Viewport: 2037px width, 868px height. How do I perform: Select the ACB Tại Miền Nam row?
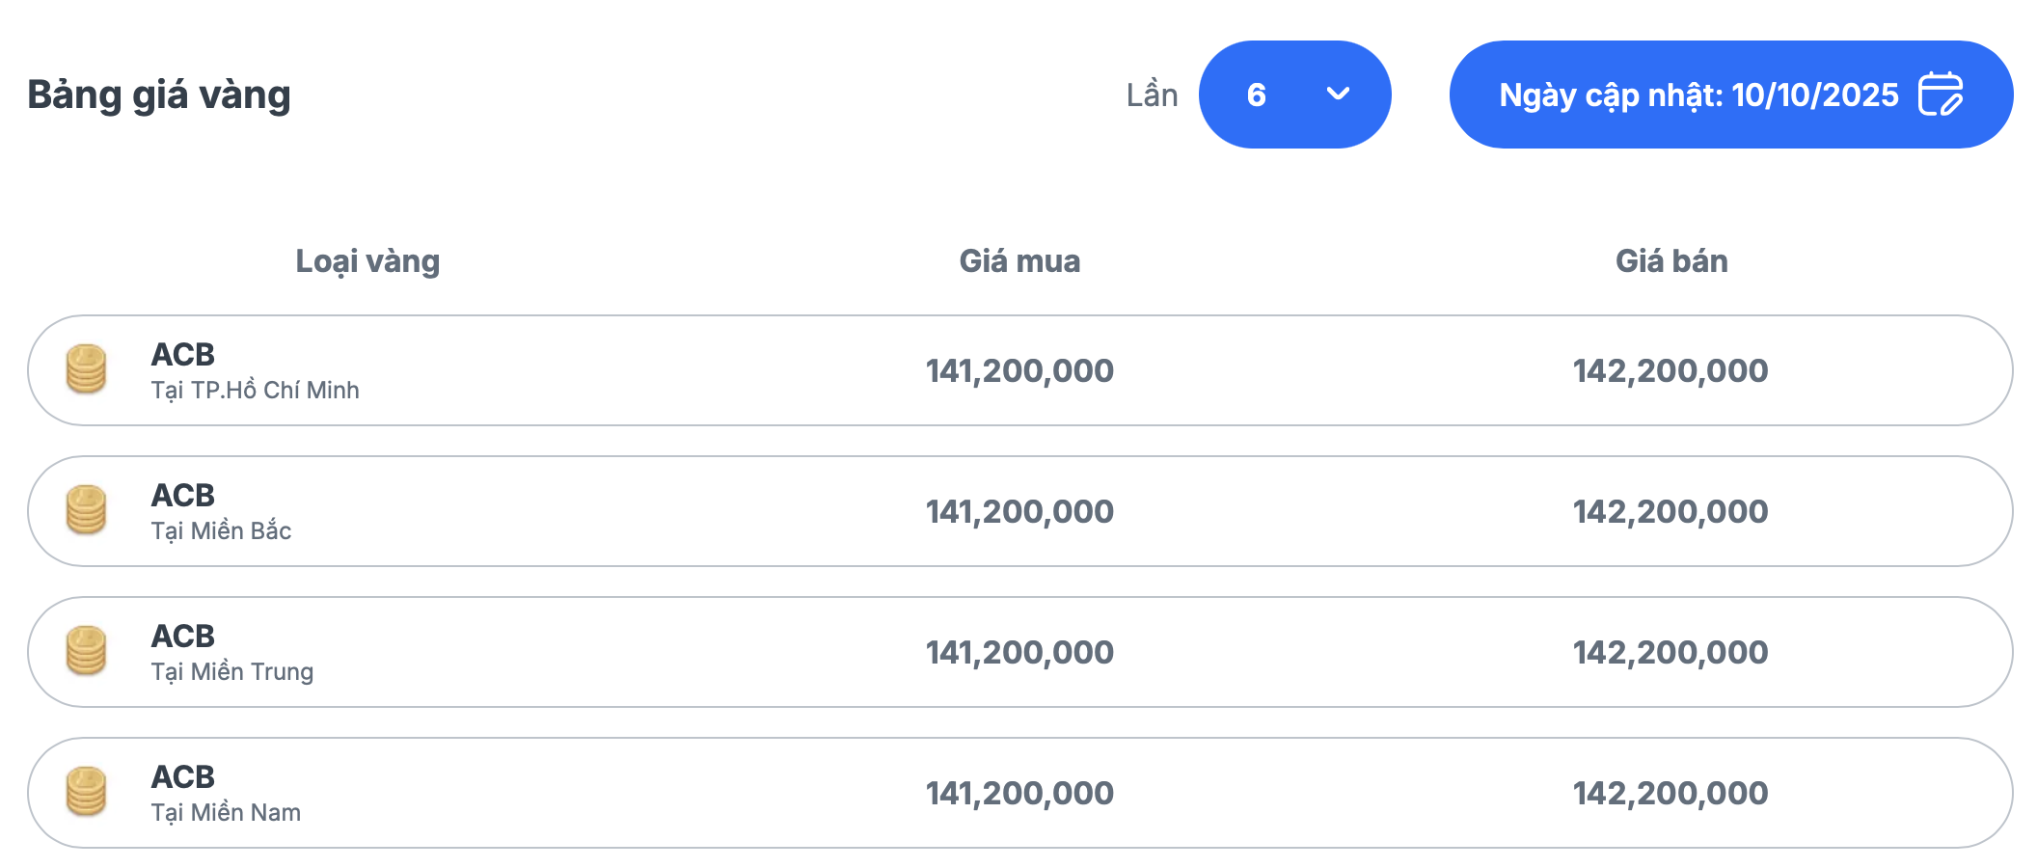(579, 793)
